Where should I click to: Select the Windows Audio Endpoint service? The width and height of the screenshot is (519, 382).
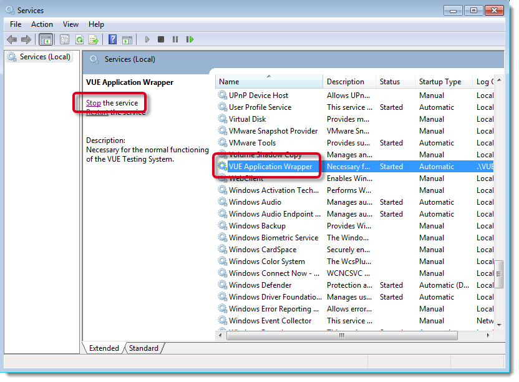(355, 213)
